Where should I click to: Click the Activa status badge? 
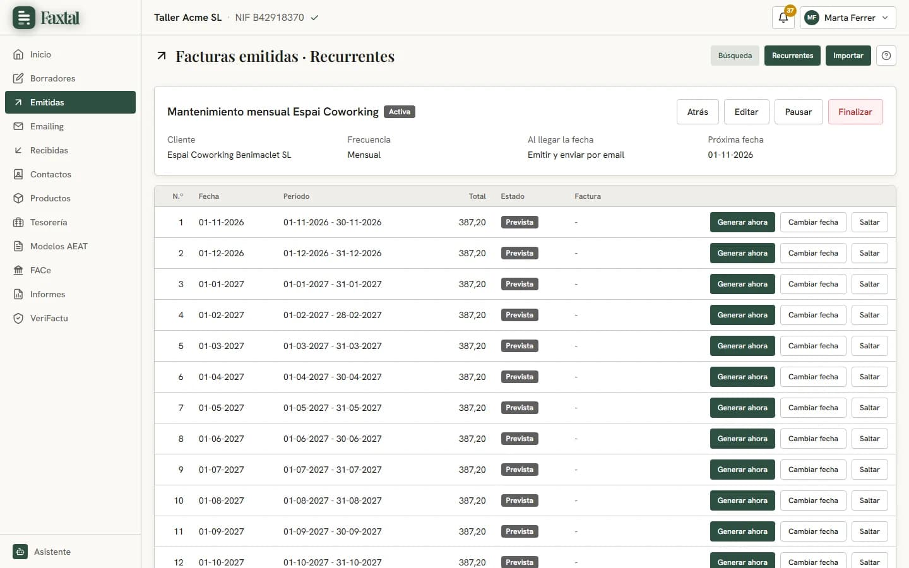coord(400,112)
